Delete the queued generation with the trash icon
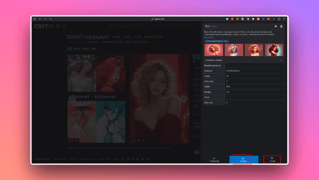 tap(282, 26)
